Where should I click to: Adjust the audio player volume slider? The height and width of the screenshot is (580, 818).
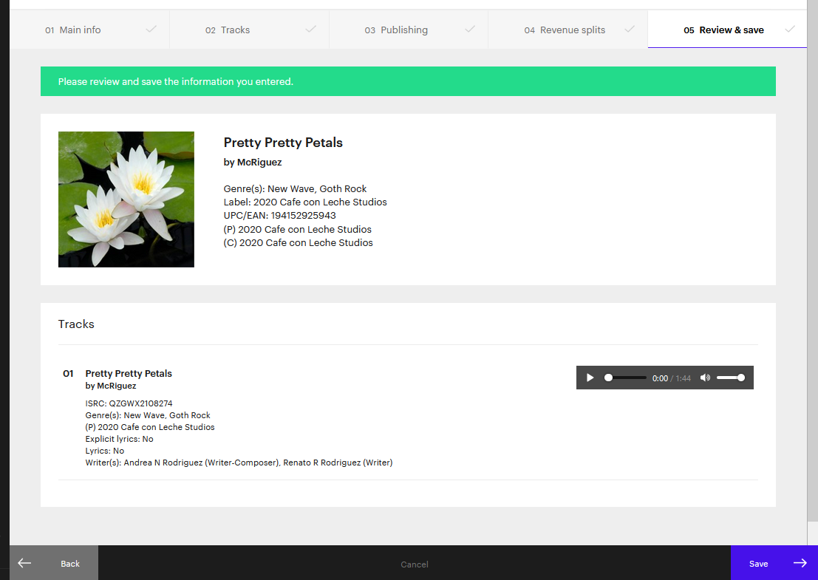click(730, 378)
